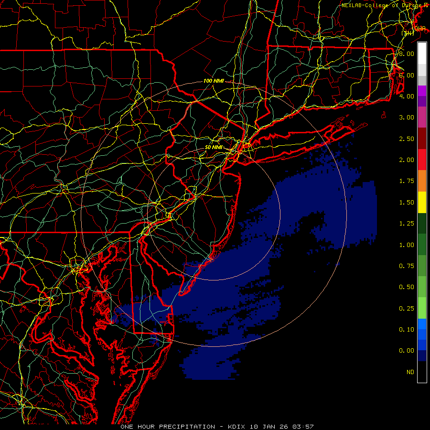430x430 pixels.
Task: Click the [IN] units label
Action: coord(408,33)
